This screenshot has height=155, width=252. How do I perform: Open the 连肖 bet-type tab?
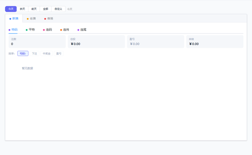(65, 30)
